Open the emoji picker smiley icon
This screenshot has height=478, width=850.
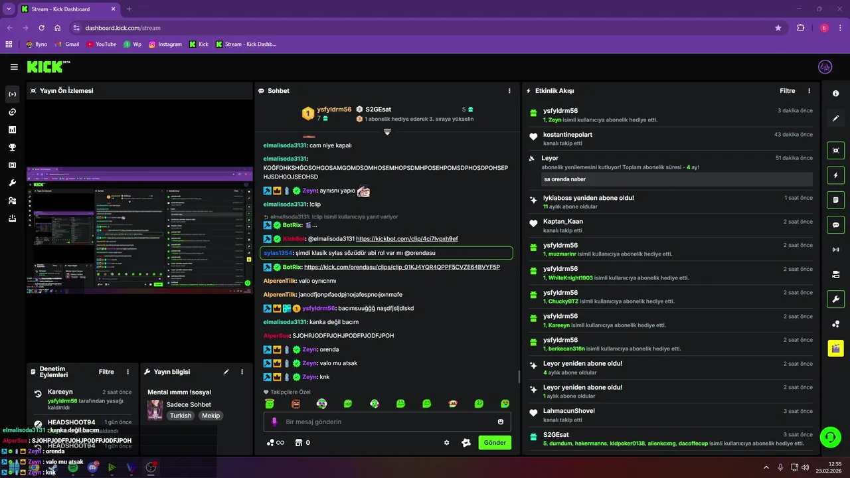(501, 422)
